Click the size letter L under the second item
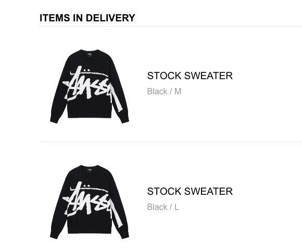 (x=177, y=207)
